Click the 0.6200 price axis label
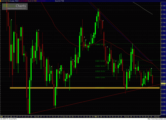Image resolution: width=166 pixels, height=120 pixels. pyautogui.click(x=163, y=98)
